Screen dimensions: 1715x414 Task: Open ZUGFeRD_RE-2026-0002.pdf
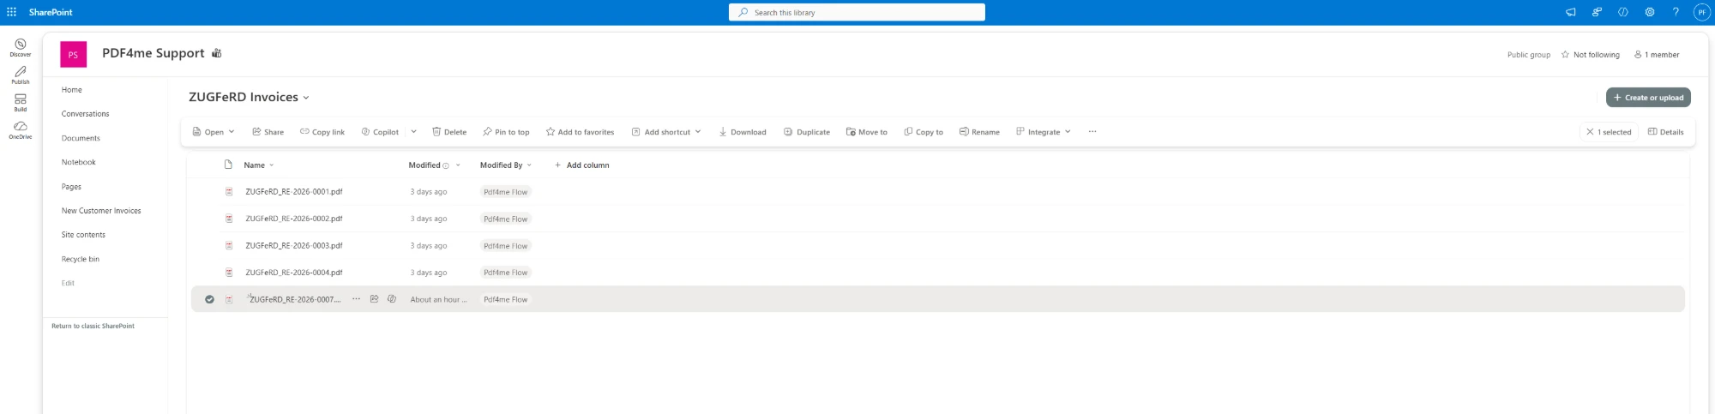[293, 219]
